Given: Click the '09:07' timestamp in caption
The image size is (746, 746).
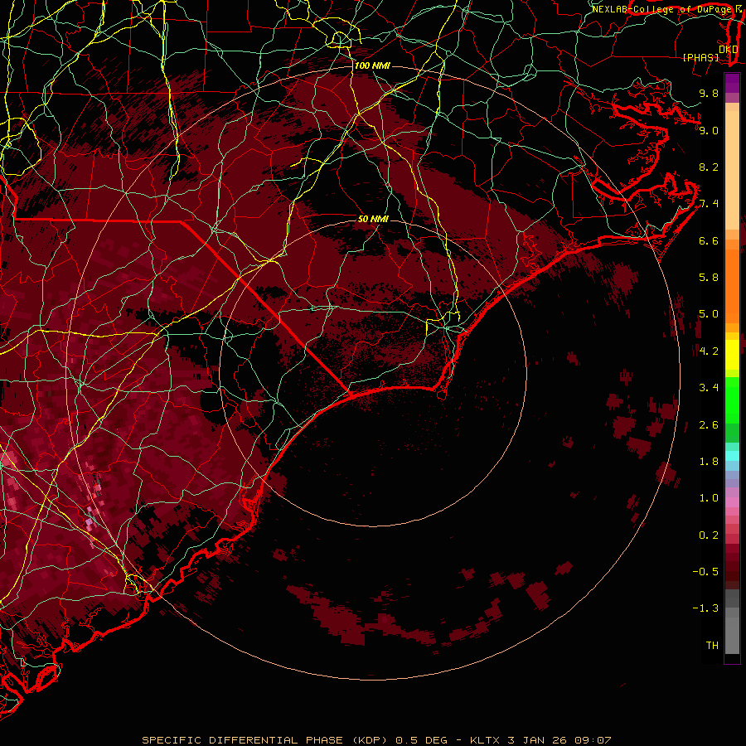Looking at the screenshot, I should tap(593, 740).
